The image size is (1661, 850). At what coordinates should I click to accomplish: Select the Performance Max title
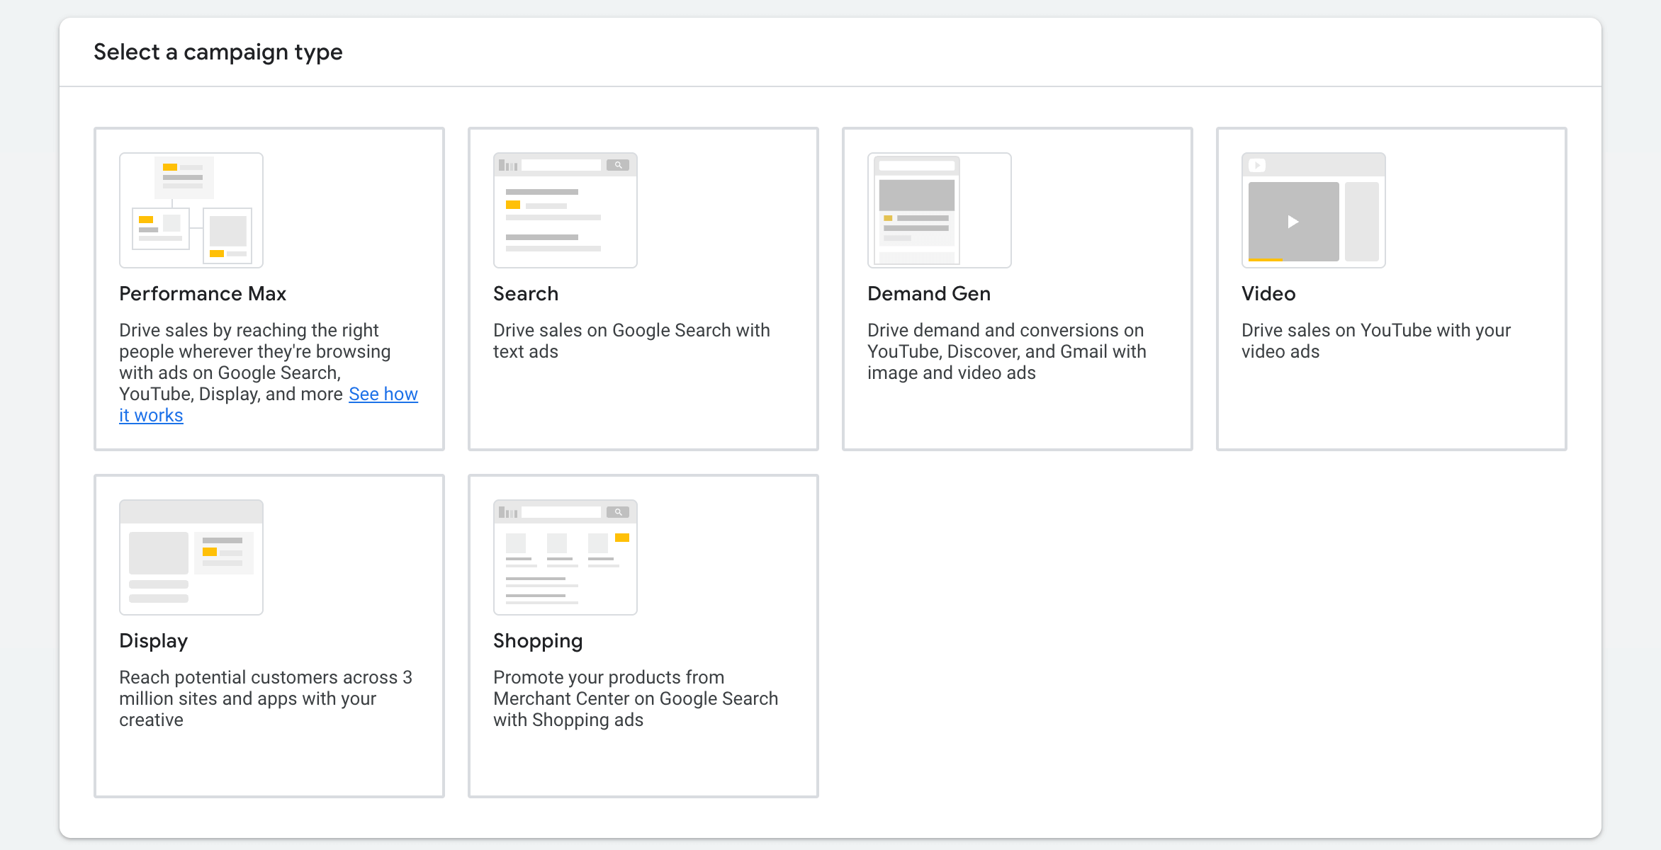203,294
